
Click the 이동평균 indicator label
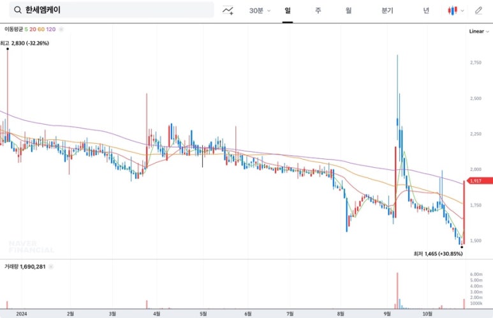tap(14, 29)
